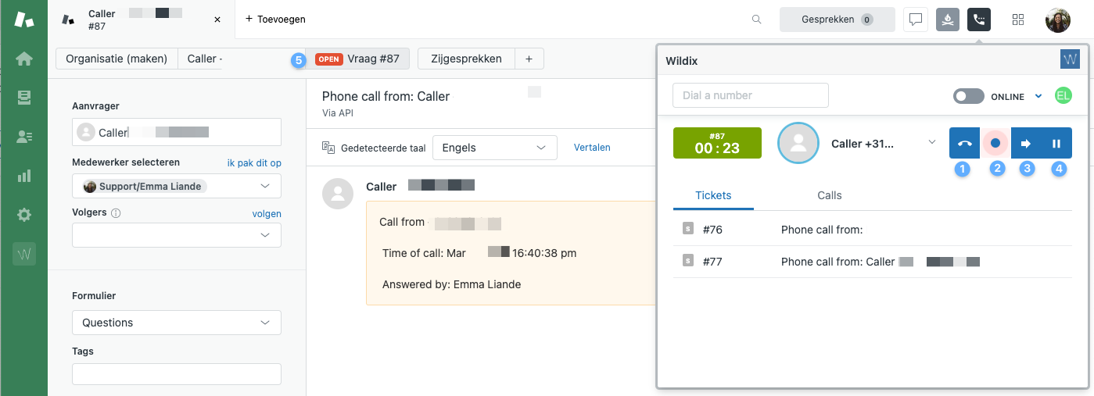Click the 'ik pak dit op' link
The width and height of the screenshot is (1094, 396).
click(x=253, y=163)
